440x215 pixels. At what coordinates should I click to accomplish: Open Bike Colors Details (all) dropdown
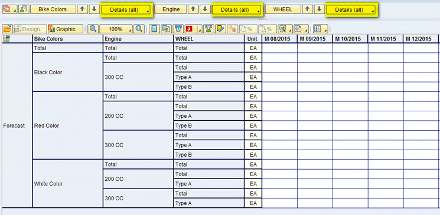point(126,10)
